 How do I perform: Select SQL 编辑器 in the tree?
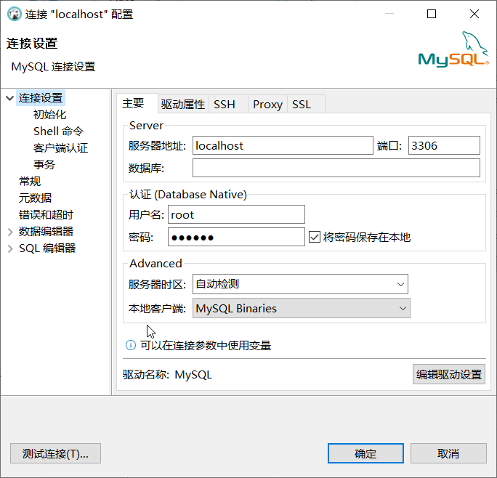coord(47,248)
